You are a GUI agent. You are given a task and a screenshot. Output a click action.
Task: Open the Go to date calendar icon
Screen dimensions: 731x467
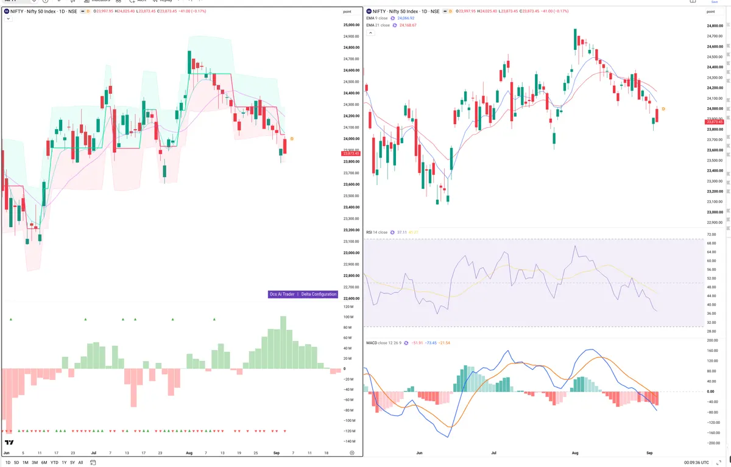coord(93,463)
